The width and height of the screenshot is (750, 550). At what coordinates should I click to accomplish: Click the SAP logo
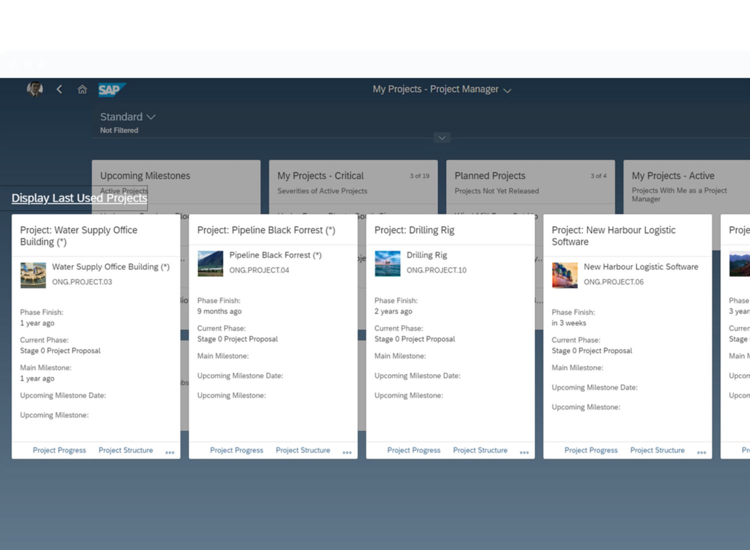pyautogui.click(x=111, y=89)
